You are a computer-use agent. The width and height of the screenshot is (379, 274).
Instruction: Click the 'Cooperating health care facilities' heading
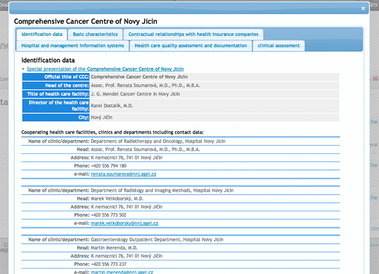click(113, 132)
